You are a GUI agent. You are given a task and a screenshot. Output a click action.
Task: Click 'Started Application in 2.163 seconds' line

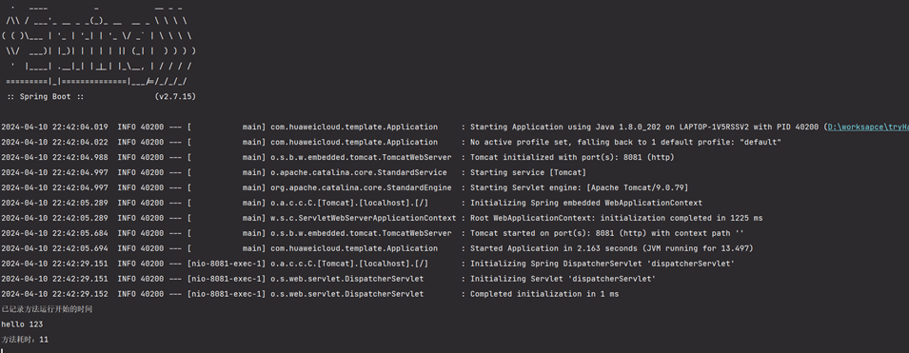pos(612,248)
